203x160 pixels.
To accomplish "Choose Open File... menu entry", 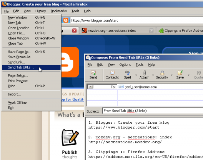I will [31, 33].
